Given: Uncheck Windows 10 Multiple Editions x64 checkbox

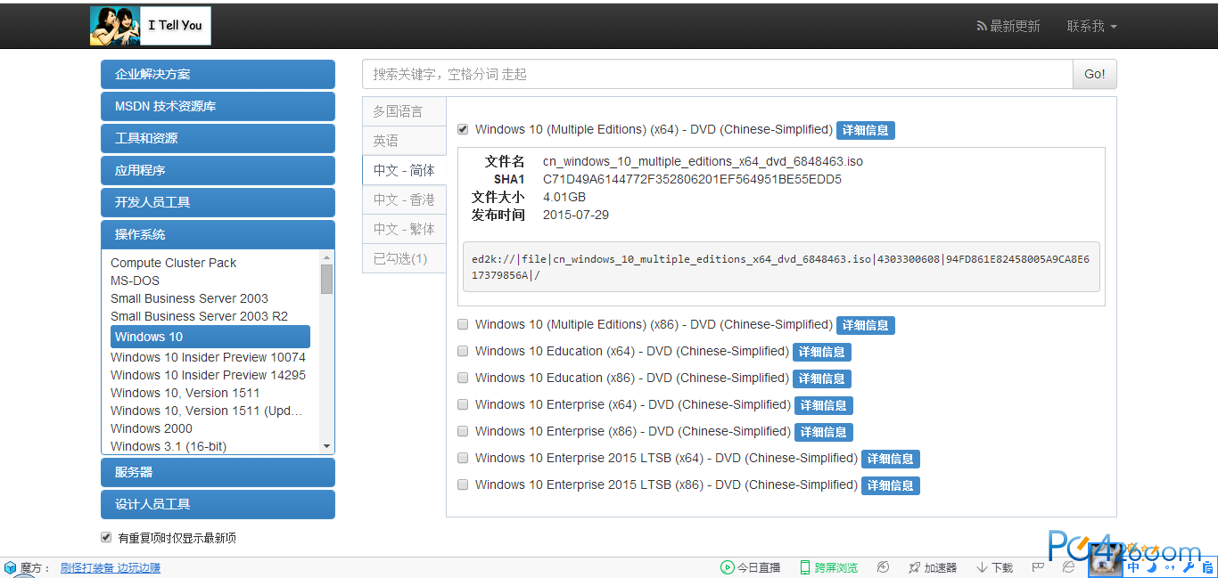Looking at the screenshot, I should coord(463,129).
